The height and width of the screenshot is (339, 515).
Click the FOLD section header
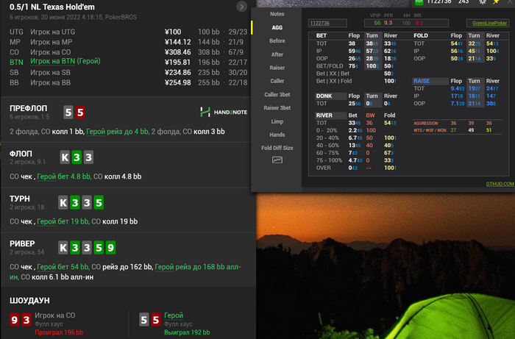[421, 35]
